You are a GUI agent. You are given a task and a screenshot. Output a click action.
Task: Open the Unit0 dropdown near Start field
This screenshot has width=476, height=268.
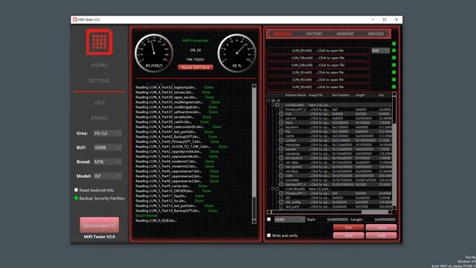point(289,220)
